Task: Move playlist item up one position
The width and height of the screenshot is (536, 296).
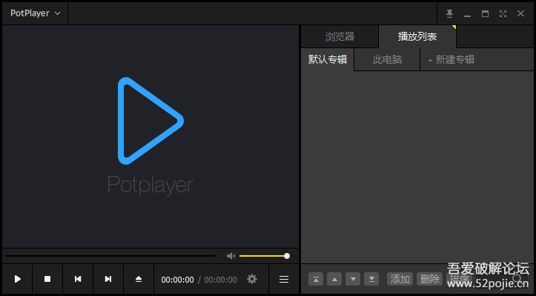Action: [334, 279]
